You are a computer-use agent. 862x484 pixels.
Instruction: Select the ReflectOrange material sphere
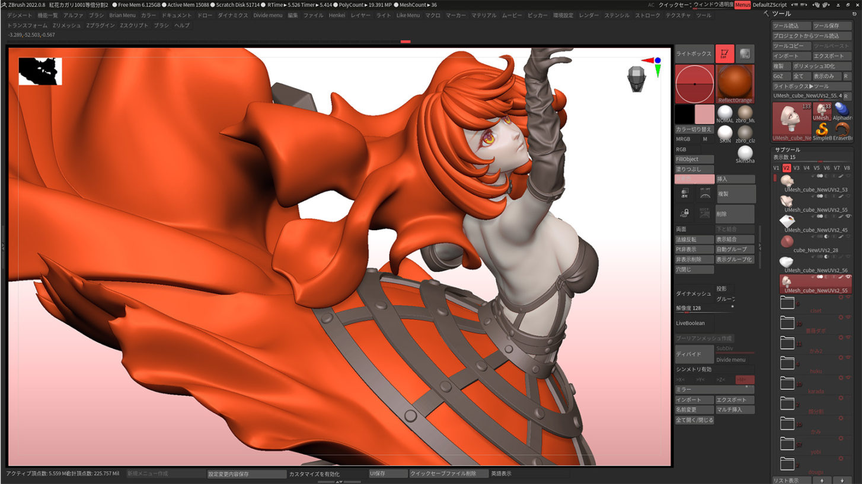735,83
